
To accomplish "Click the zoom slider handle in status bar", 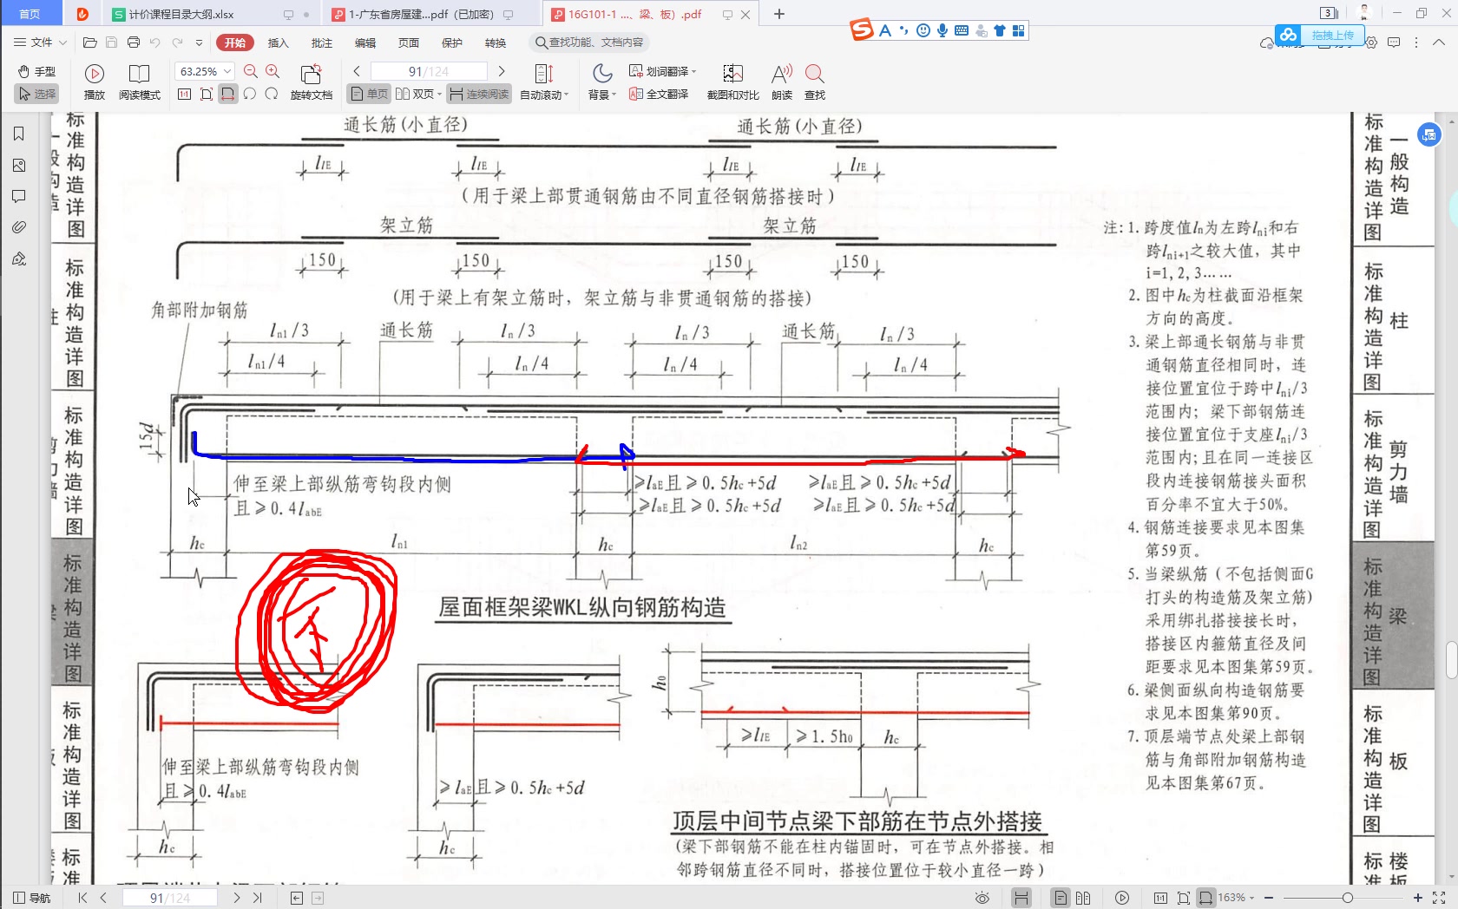I will point(1347,898).
